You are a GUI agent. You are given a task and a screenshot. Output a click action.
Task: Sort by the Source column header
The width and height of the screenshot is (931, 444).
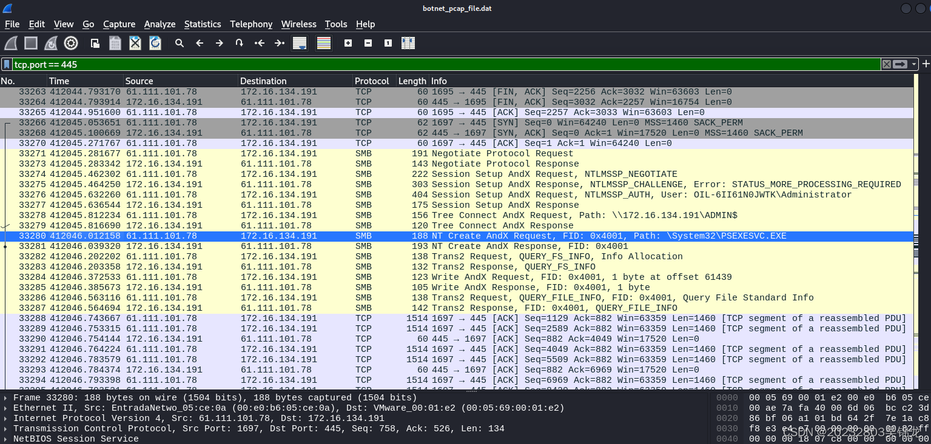pos(181,81)
